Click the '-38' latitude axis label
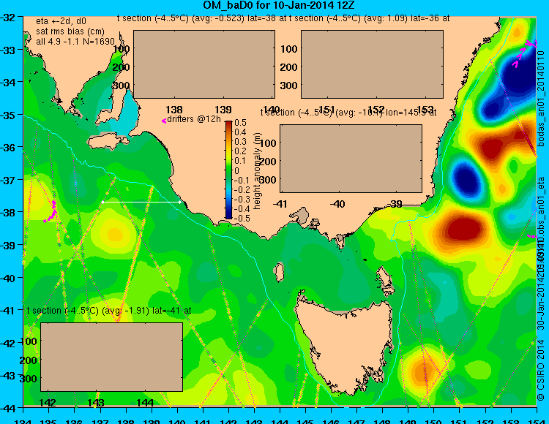This screenshot has width=549, height=424. pos(8,213)
